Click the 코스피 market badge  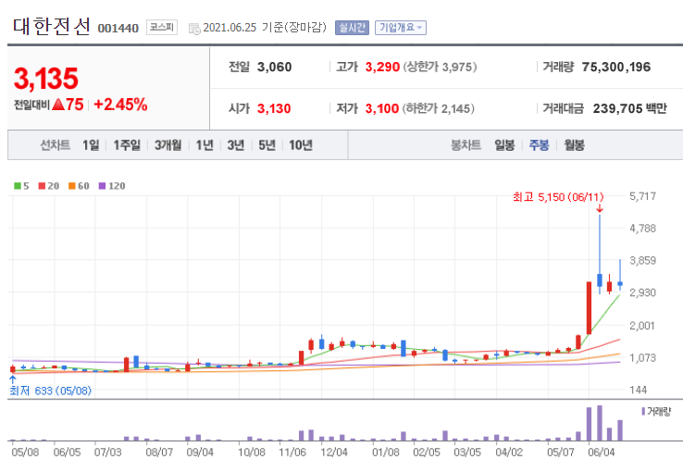pyautogui.click(x=162, y=28)
